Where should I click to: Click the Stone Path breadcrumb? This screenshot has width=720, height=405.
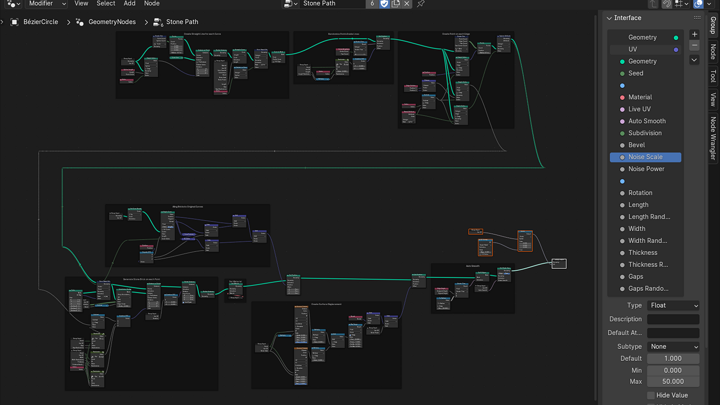(x=182, y=22)
